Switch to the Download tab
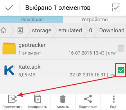The image size is (126, 110). pyautogui.click(x=31, y=19)
